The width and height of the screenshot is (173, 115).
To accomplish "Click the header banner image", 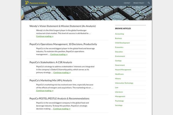I will tap(86, 13).
